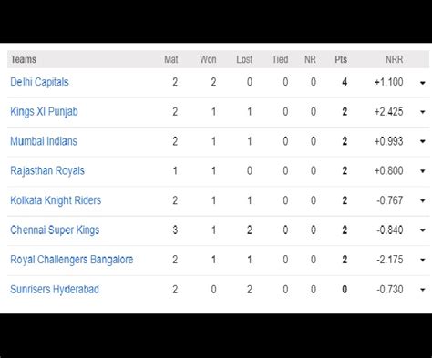Open the Sunrisers Hyderabad team link

coord(55,290)
